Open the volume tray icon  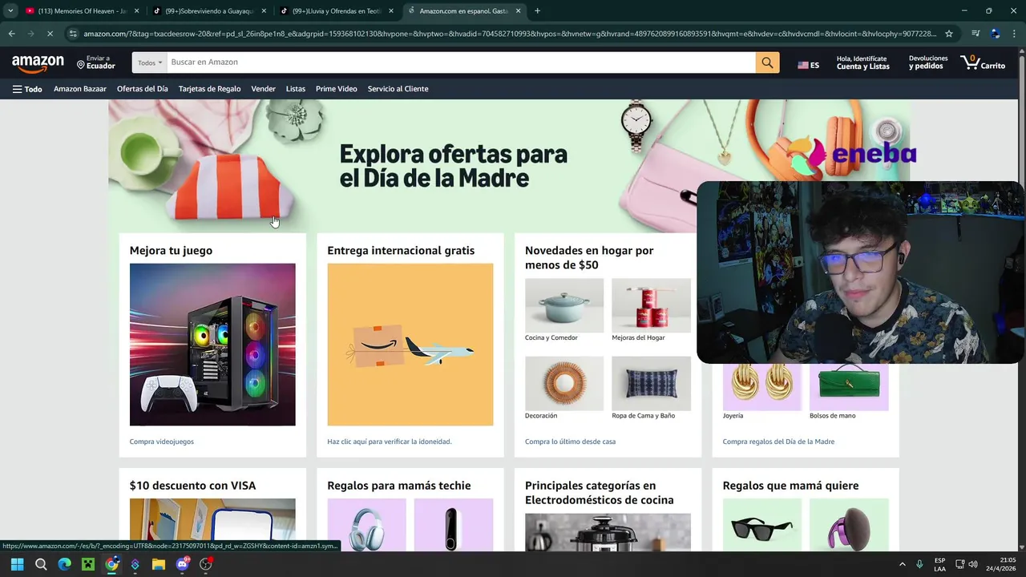(973, 564)
